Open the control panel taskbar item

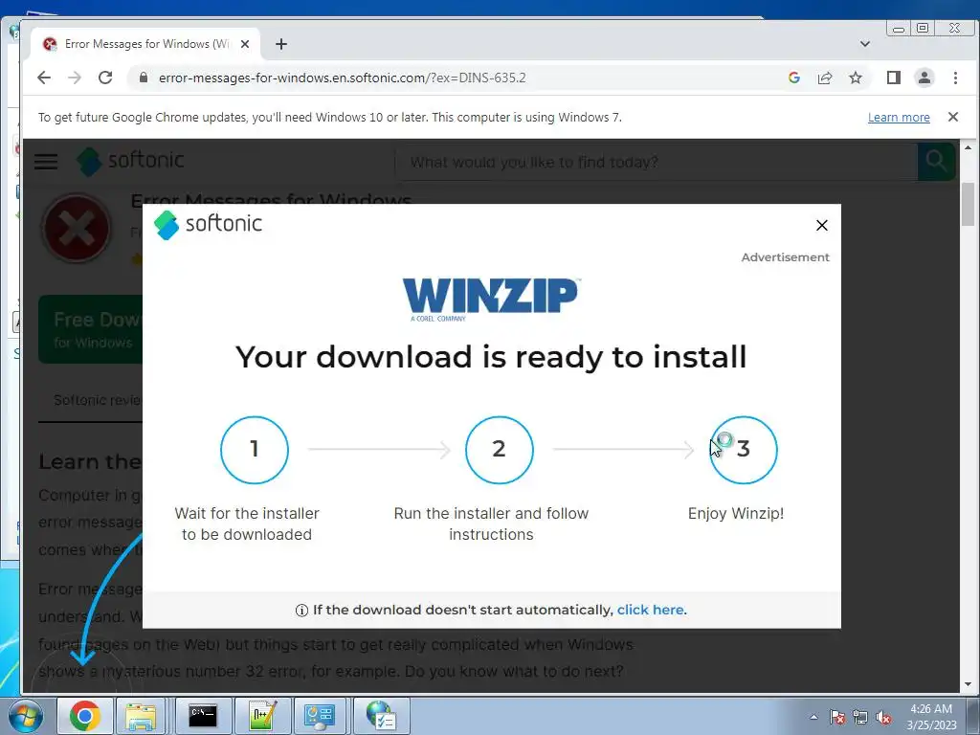click(x=320, y=716)
